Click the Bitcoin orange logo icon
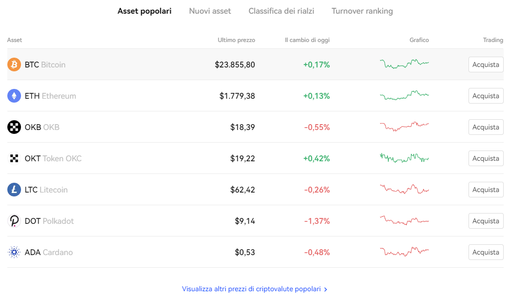The image size is (511, 301). tap(14, 64)
